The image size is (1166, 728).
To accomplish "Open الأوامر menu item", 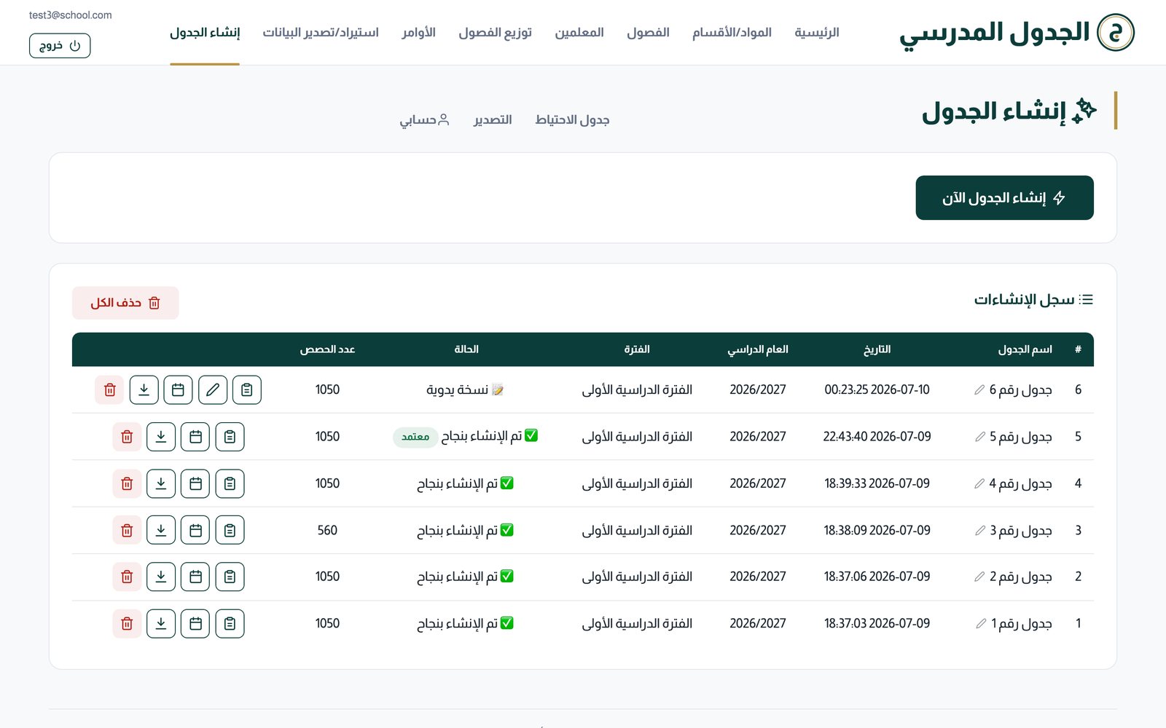I will coord(418,33).
